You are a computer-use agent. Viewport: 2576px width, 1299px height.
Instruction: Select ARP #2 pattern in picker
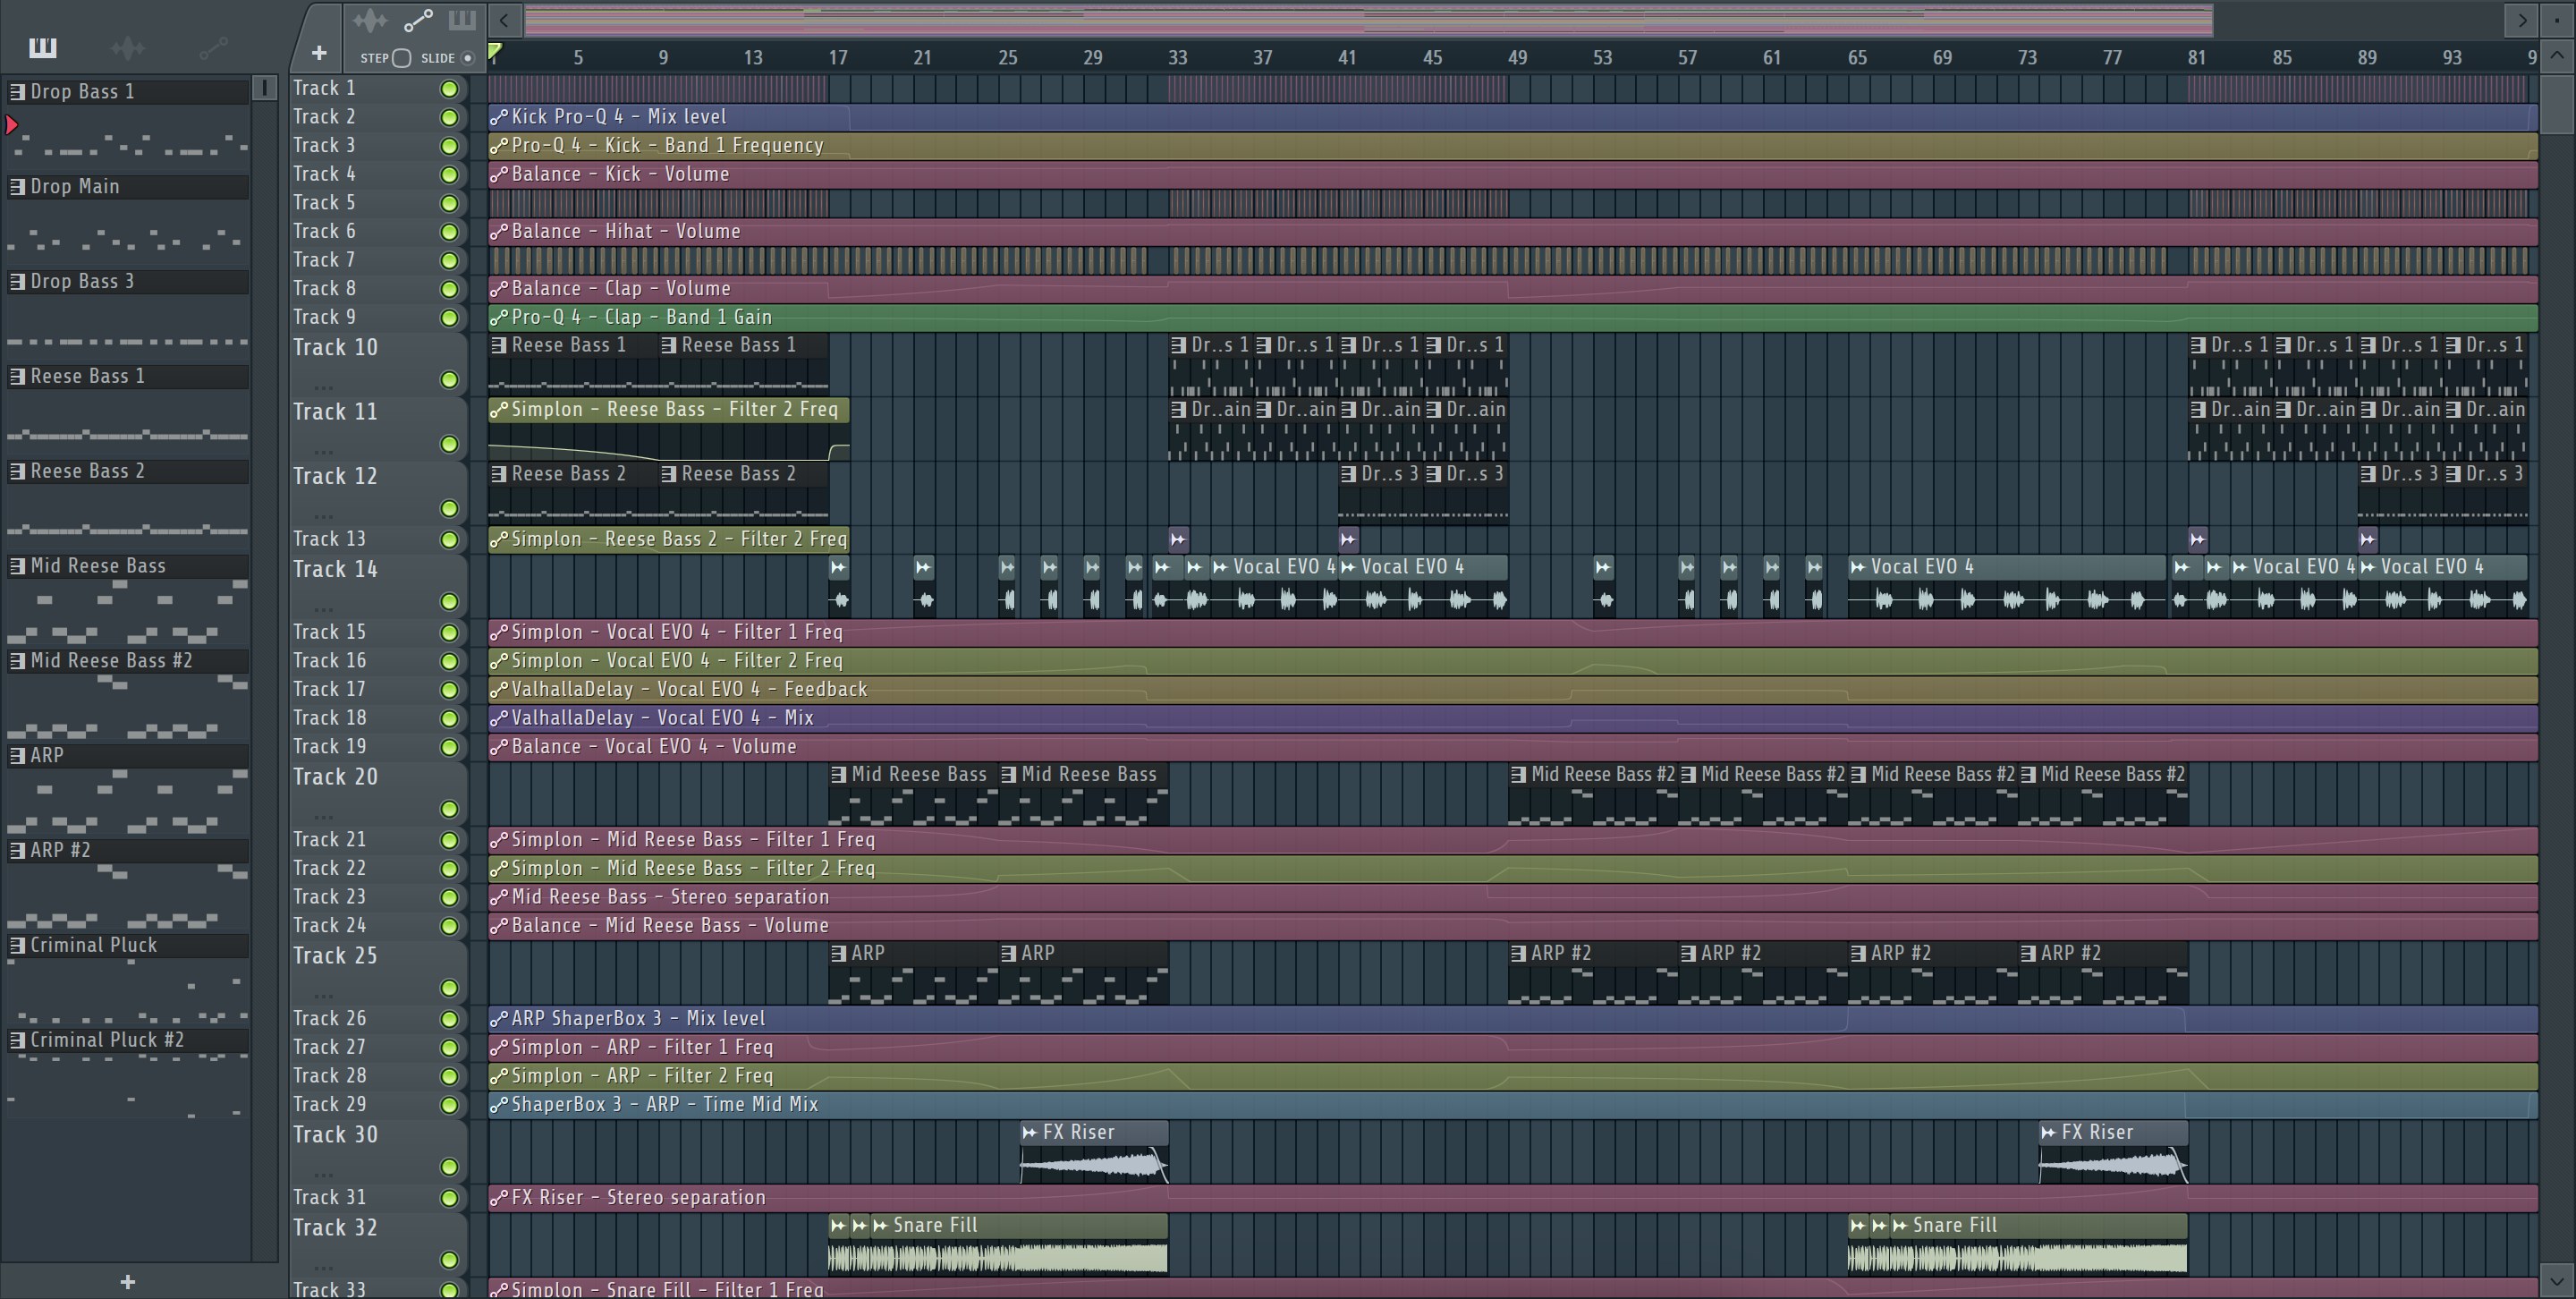point(128,851)
